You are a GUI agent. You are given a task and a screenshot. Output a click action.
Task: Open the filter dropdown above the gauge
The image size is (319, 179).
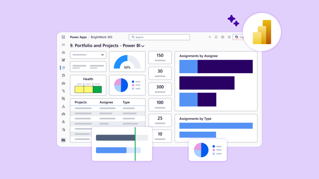coord(88,55)
